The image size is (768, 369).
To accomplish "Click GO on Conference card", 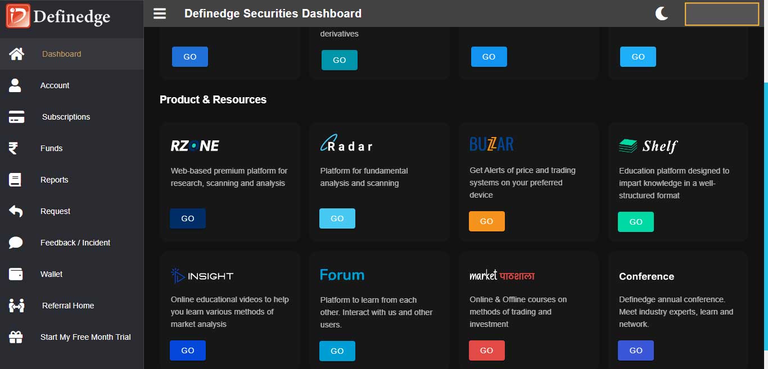I will point(636,350).
